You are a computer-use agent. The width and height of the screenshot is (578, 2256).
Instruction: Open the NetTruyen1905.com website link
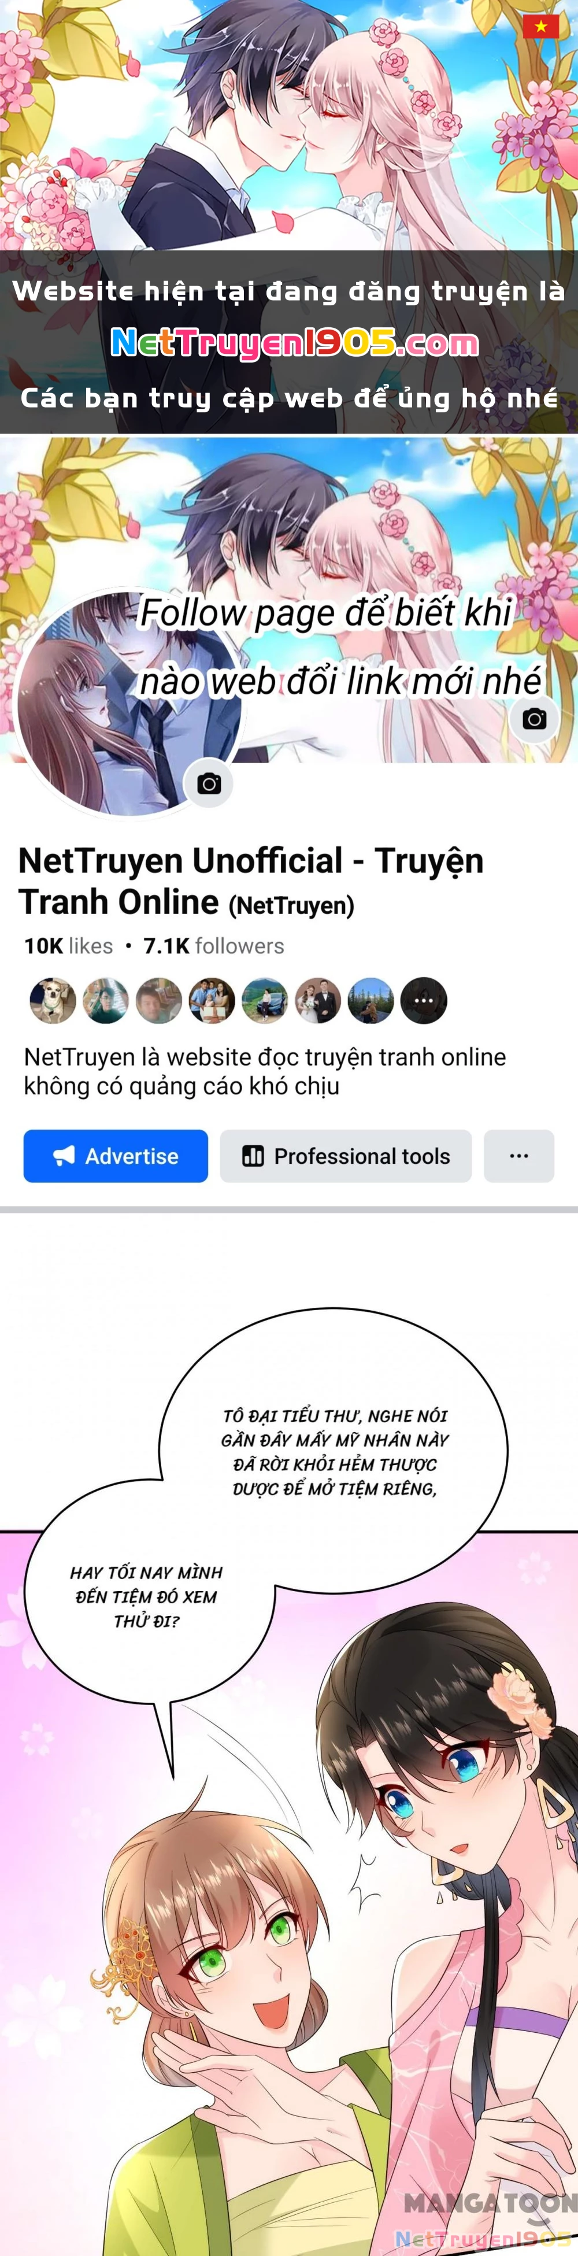tap(294, 342)
